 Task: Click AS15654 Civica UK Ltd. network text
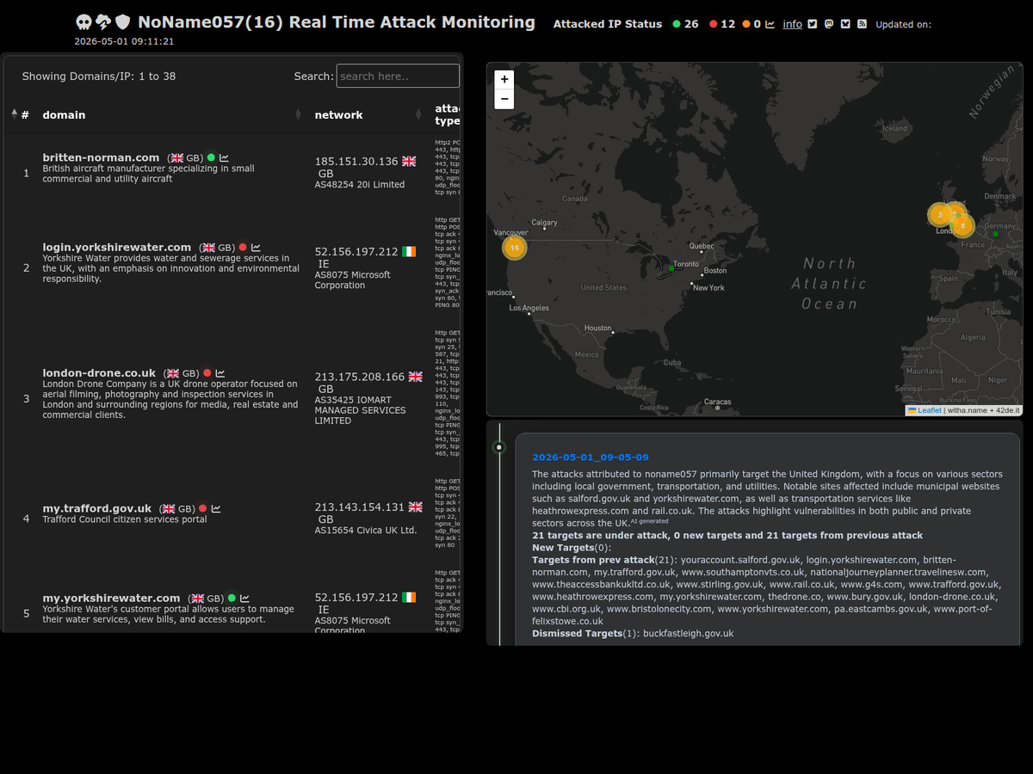[366, 530]
